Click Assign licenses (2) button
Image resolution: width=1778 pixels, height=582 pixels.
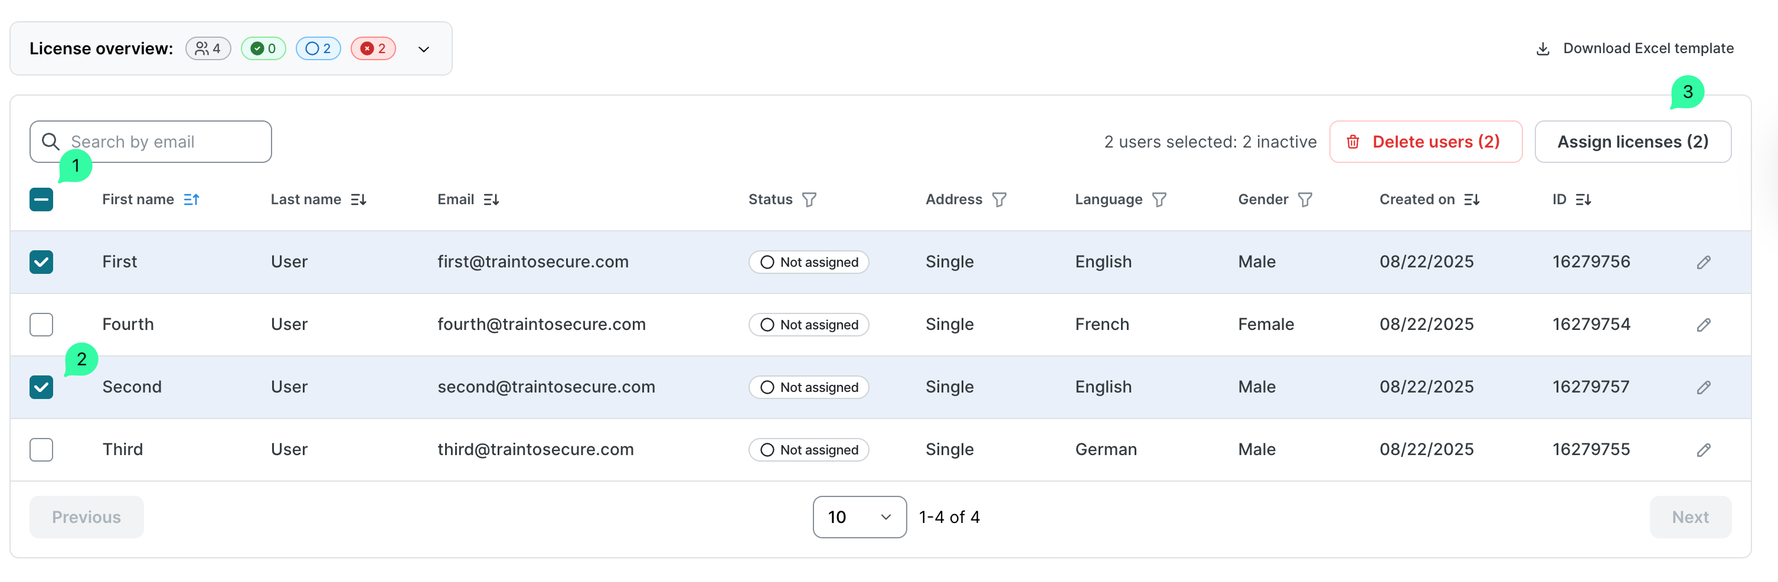click(x=1632, y=142)
